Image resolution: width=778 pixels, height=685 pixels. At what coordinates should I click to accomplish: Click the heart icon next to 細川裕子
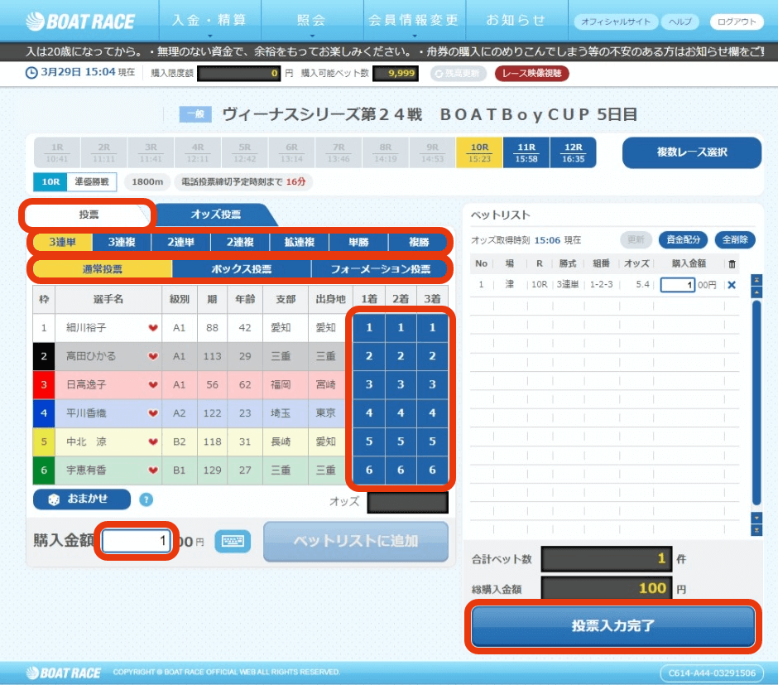click(153, 328)
